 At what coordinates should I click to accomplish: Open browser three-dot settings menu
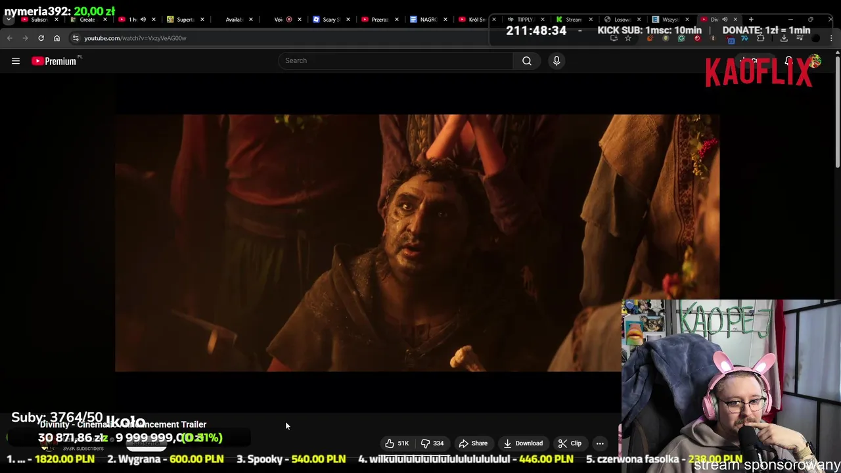pyautogui.click(x=831, y=38)
